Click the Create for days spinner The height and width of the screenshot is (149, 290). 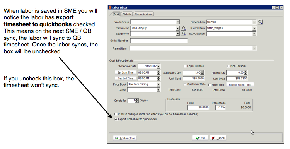pos(137,101)
